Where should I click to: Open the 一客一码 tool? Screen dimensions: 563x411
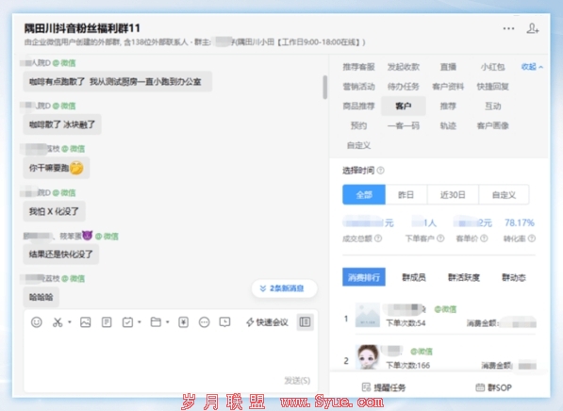click(x=404, y=125)
